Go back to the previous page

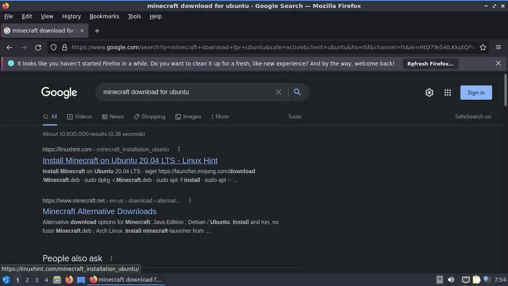[x=10, y=47]
